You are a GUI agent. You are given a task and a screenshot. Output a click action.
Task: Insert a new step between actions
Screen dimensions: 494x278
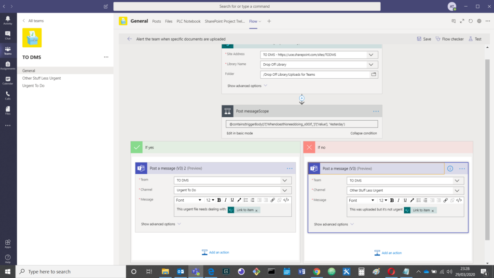(302, 98)
